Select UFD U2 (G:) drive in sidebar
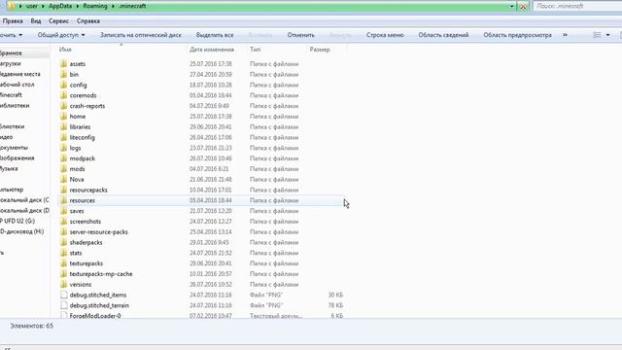Screen dimensions: 622x350 pos(17,221)
